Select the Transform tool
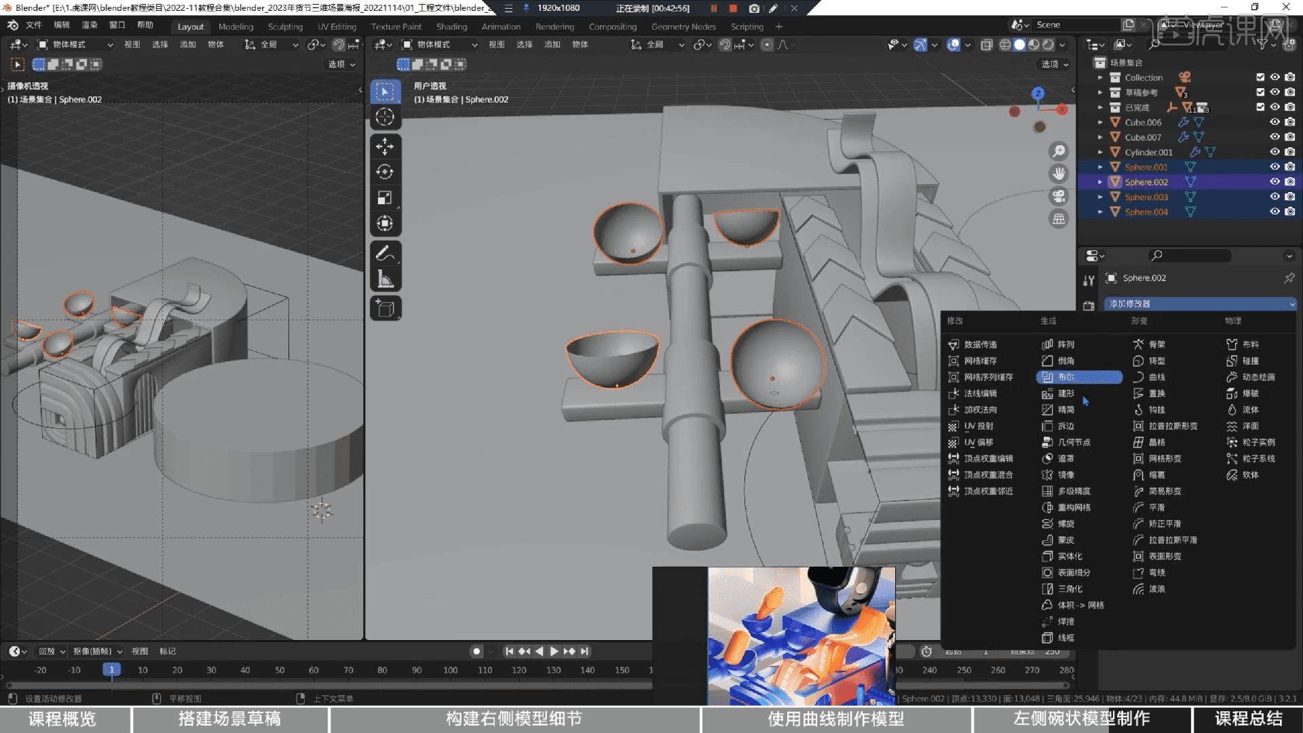The height and width of the screenshot is (733, 1303). [x=385, y=223]
